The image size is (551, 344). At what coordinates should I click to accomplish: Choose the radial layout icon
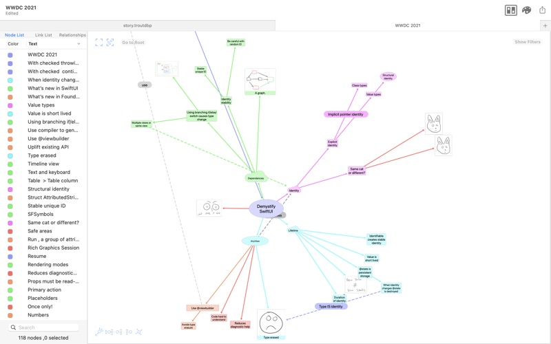139,332
